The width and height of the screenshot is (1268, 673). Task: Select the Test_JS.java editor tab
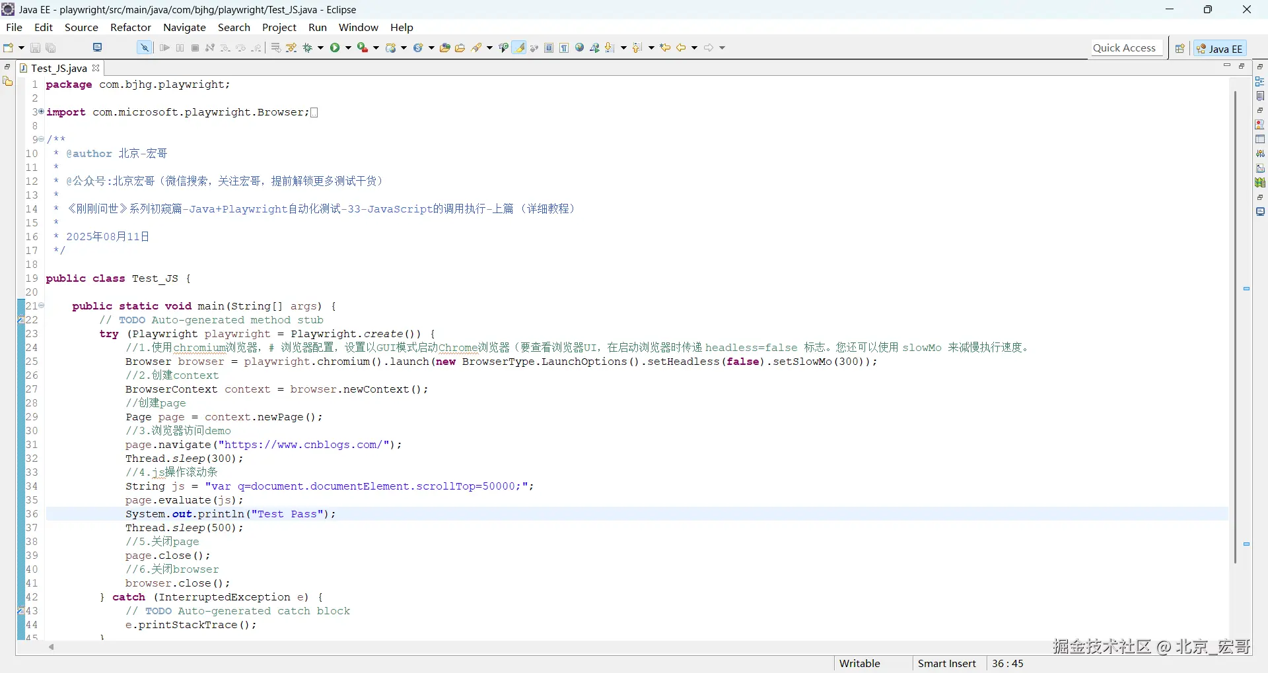(59, 68)
